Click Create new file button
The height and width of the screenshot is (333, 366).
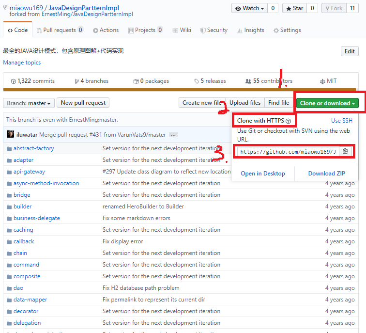pos(202,103)
